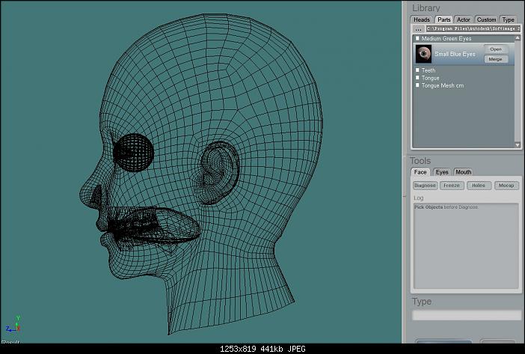This screenshot has width=525, height=354.
Task: Check the Medium Green Eyes item
Action: tap(417, 38)
